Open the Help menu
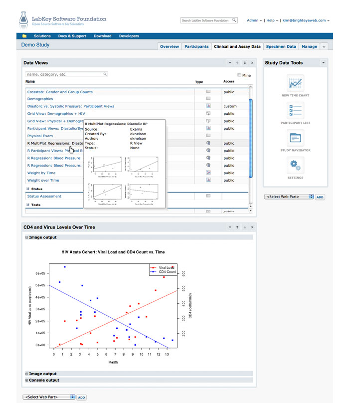Viewport: 349px width, 419px height. click(272, 20)
